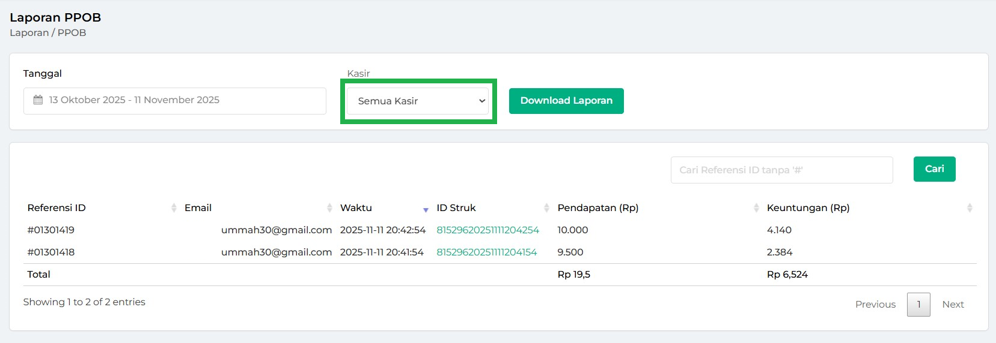Open the Tanggal date range picker
This screenshot has width=996, height=343.
coord(174,101)
